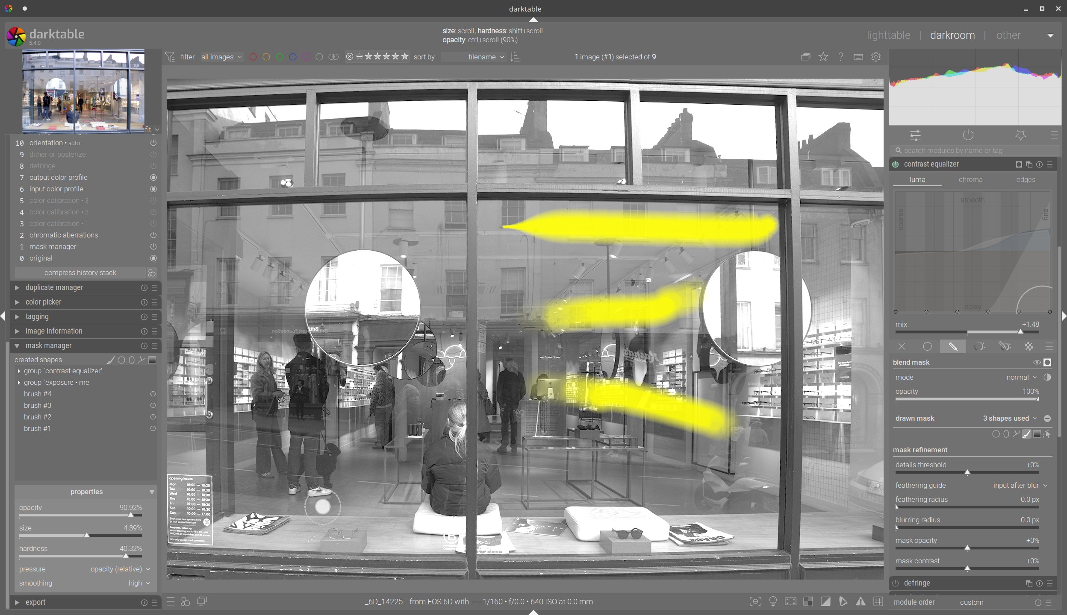Viewport: 1067px width, 615px height.
Task: Switch to lighttable view
Action: (x=888, y=35)
